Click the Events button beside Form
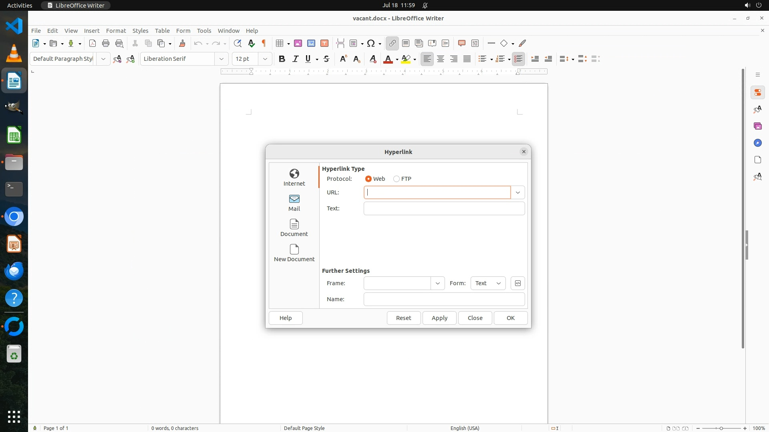 click(517, 283)
